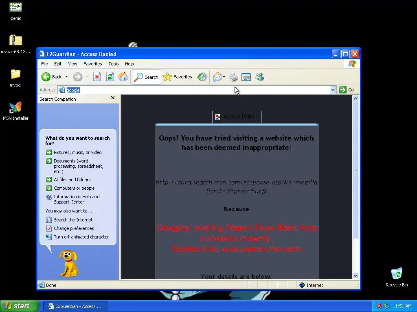Open the Edit menu
Image resolution: width=417 pixels, height=312 pixels.
pyautogui.click(x=58, y=64)
